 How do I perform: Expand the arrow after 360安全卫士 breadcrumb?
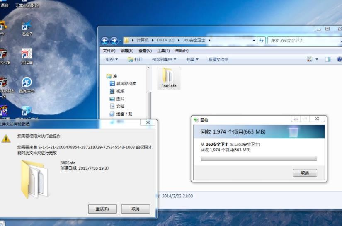[209, 40]
